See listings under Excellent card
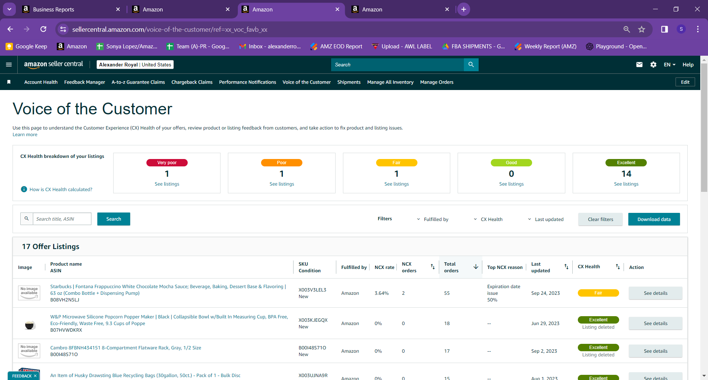 click(626, 184)
